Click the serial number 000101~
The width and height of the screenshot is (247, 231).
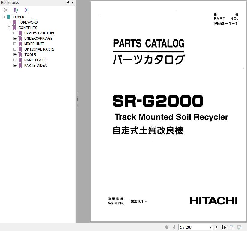click(139, 201)
